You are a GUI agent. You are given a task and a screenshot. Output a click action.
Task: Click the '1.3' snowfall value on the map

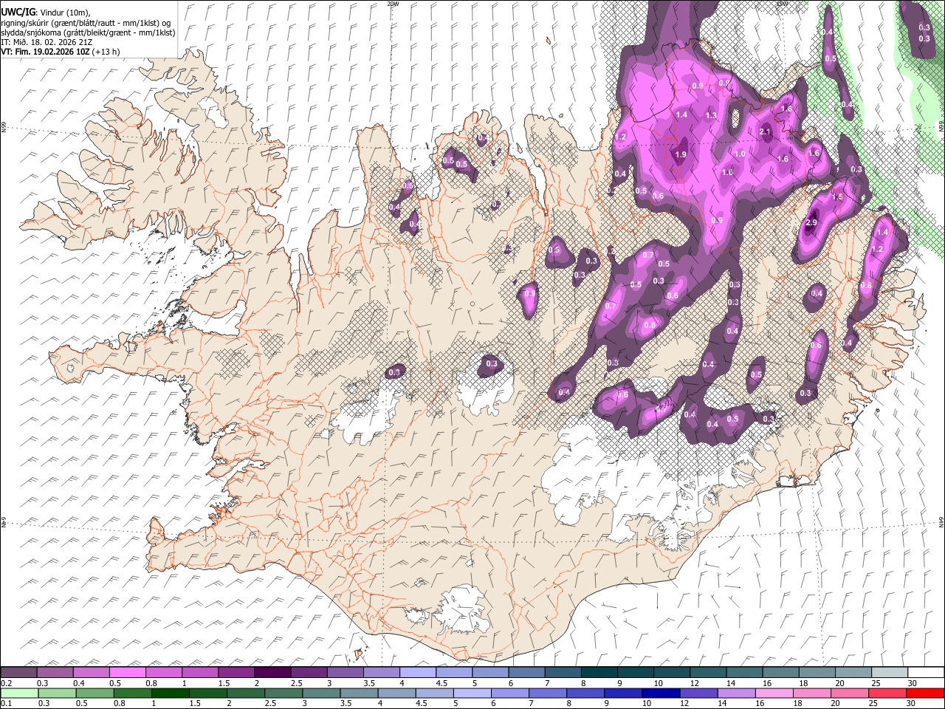(711, 115)
